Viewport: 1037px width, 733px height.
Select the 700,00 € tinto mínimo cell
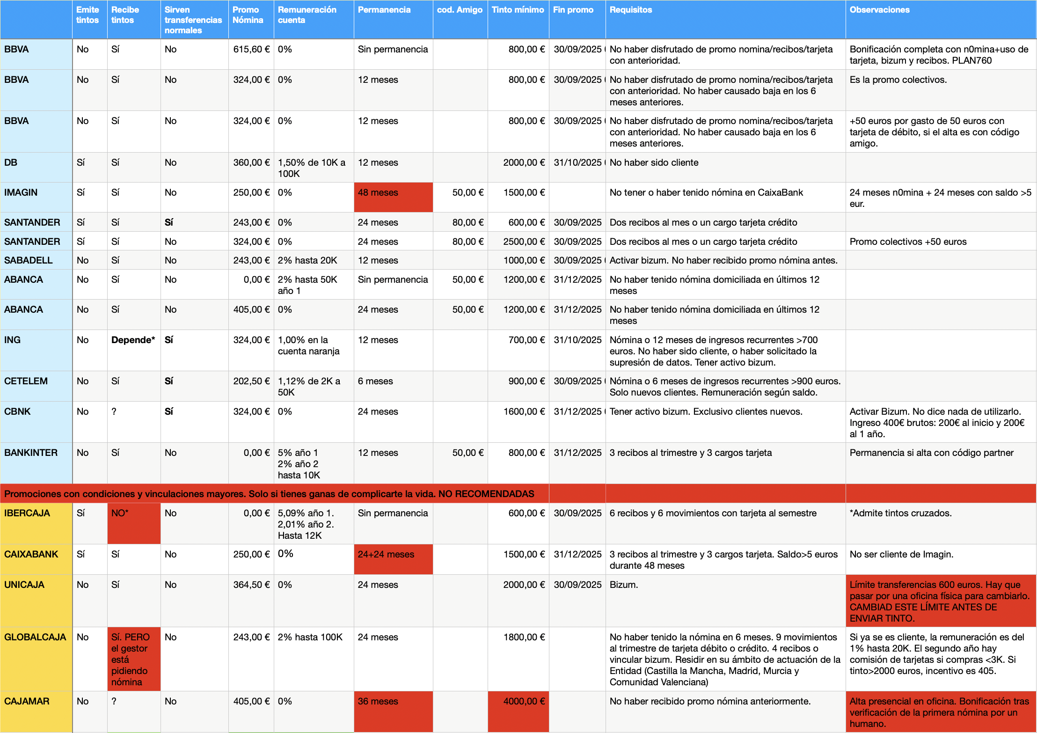click(x=518, y=350)
